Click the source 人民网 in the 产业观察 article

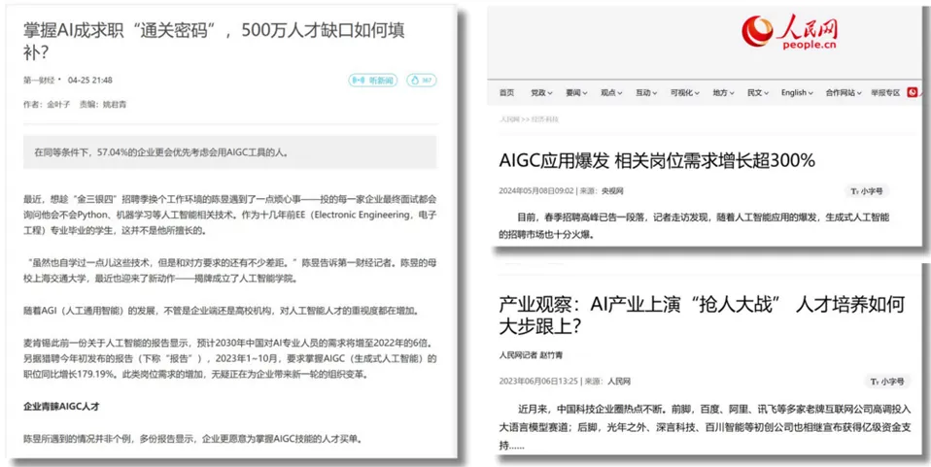(x=618, y=382)
